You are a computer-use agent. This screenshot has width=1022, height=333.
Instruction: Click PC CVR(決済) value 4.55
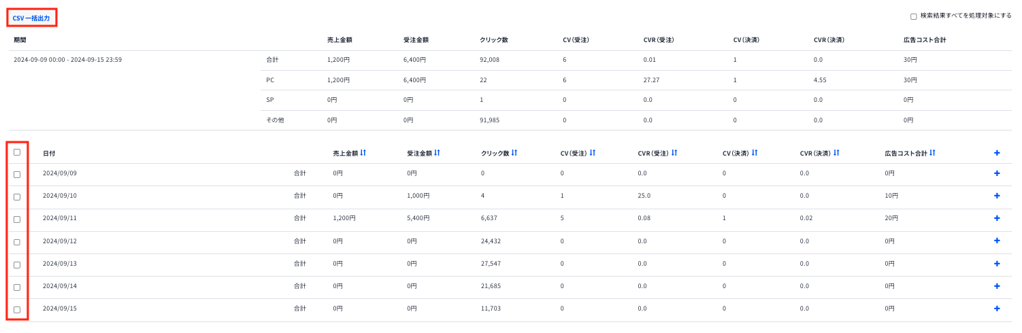coord(820,80)
